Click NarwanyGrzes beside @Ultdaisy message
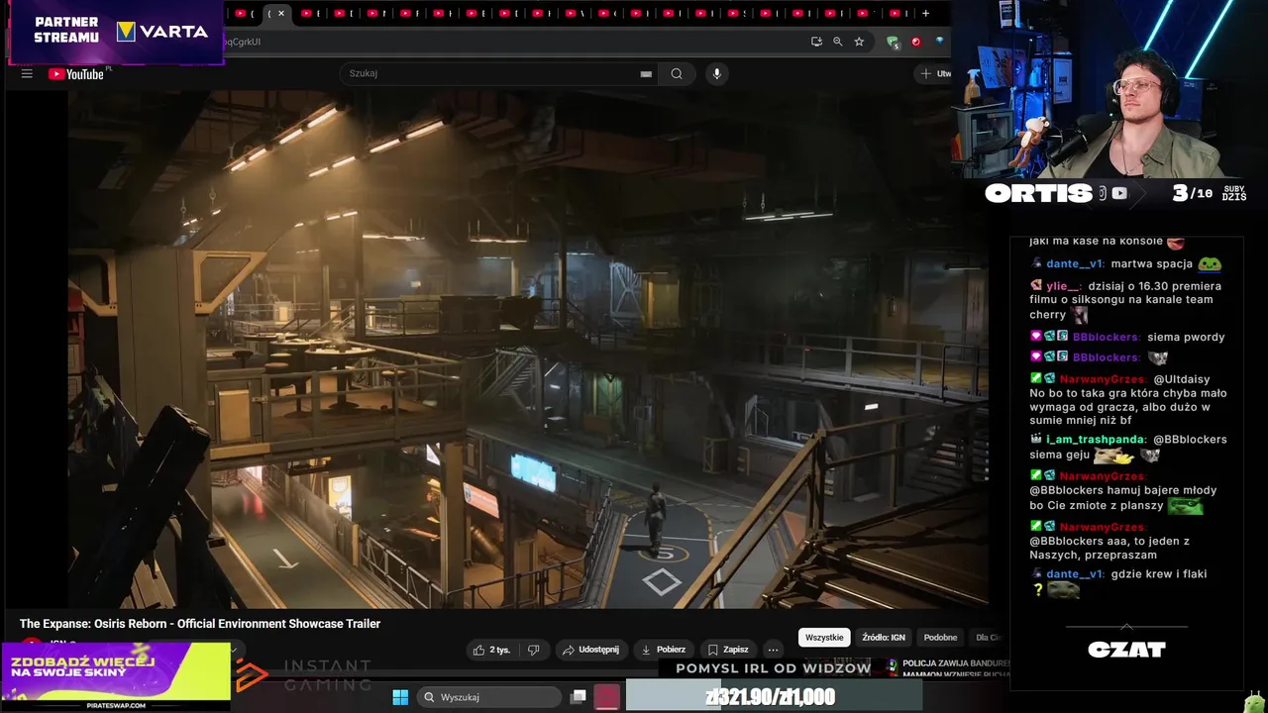Viewport: 1268px width, 713px height. (1103, 379)
